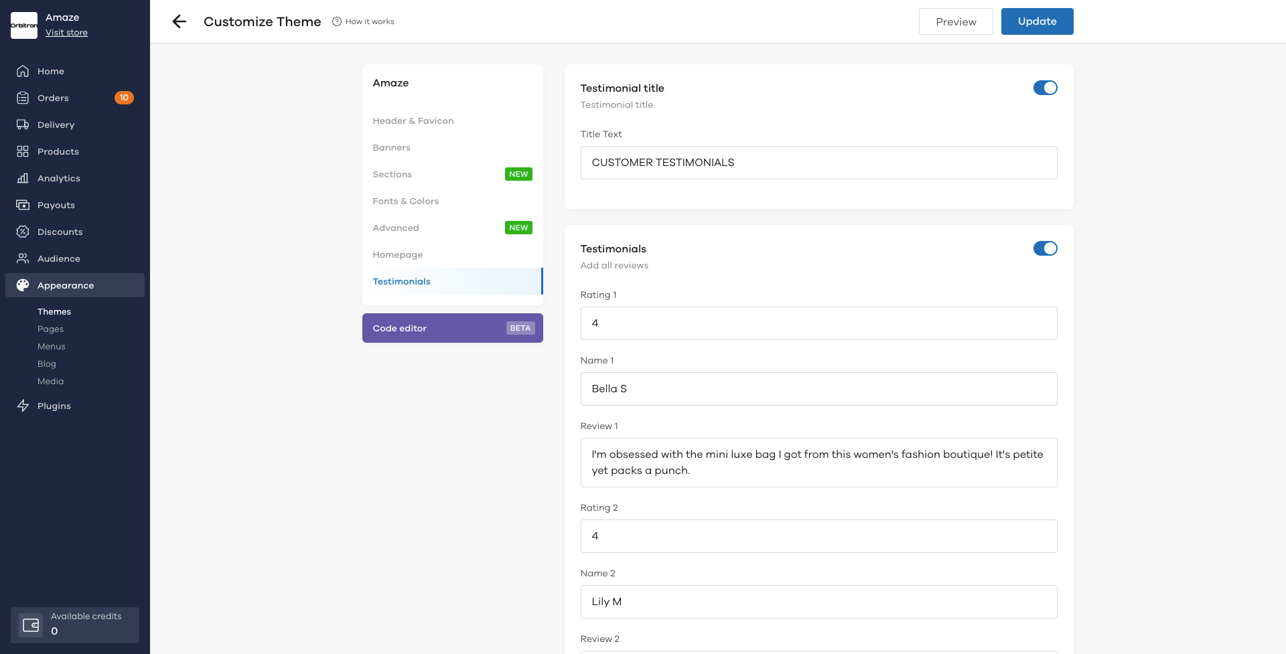Toggle the Testimonial title switch
The width and height of the screenshot is (1286, 654).
click(1045, 88)
